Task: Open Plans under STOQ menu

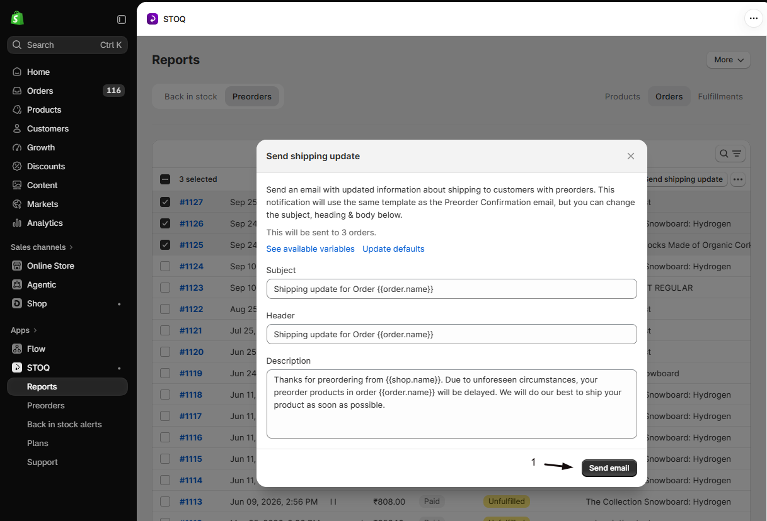Action: tap(67, 443)
